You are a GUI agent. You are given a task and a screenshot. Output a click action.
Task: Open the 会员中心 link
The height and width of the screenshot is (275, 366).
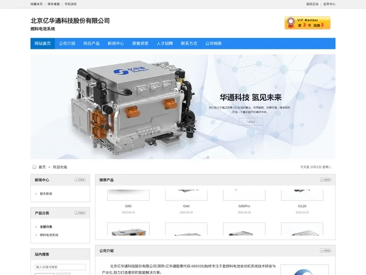click(x=329, y=4)
